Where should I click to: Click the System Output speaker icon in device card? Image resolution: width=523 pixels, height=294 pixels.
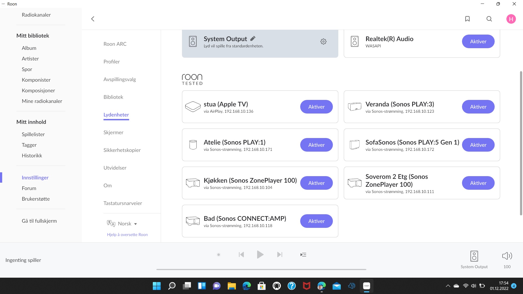193,41
